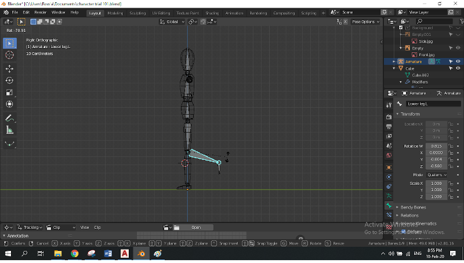Screen dimensions: 464x263
Task: Click the Rotation W value field
Action: pos(436,146)
